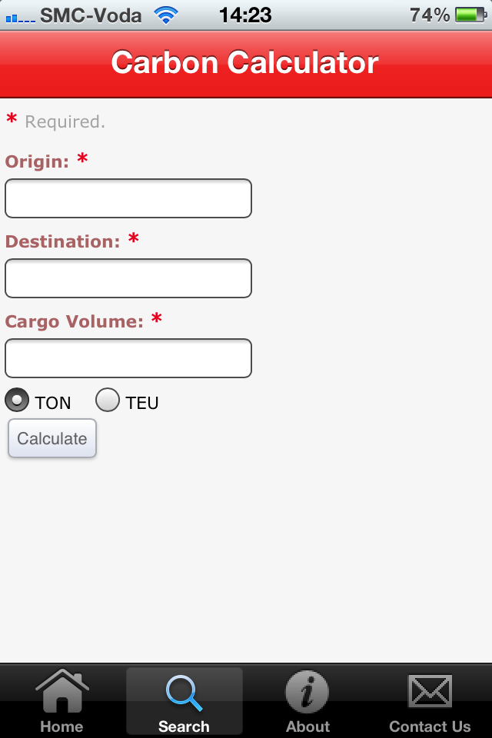The image size is (492, 738).
Task: Tap the Wi-Fi status icon
Action: [x=165, y=15]
